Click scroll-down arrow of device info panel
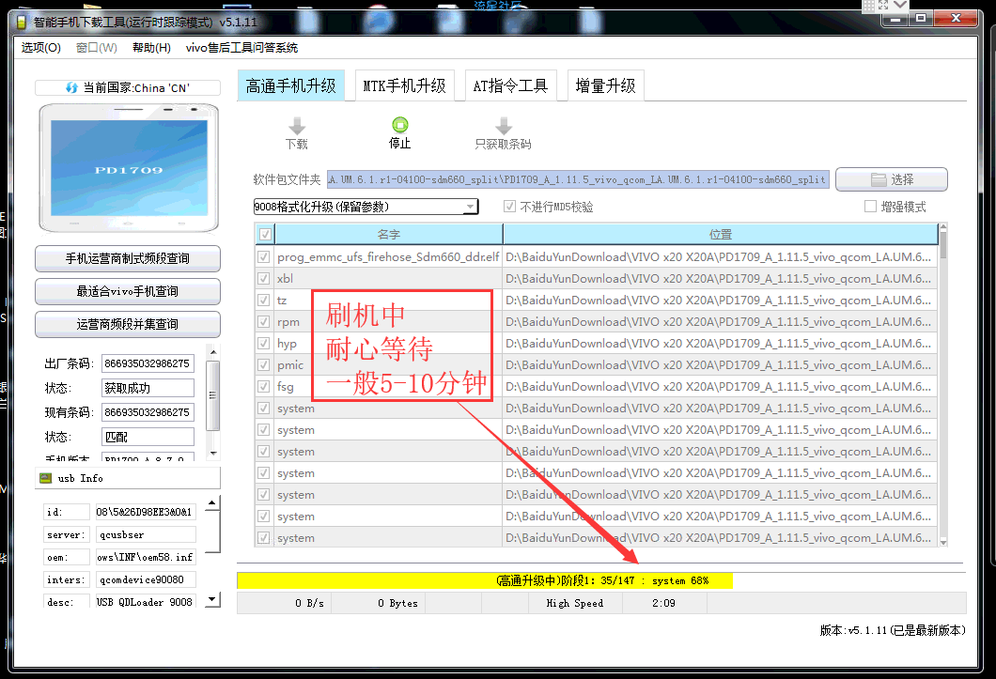Screen dimensions: 996x679 (213, 453)
